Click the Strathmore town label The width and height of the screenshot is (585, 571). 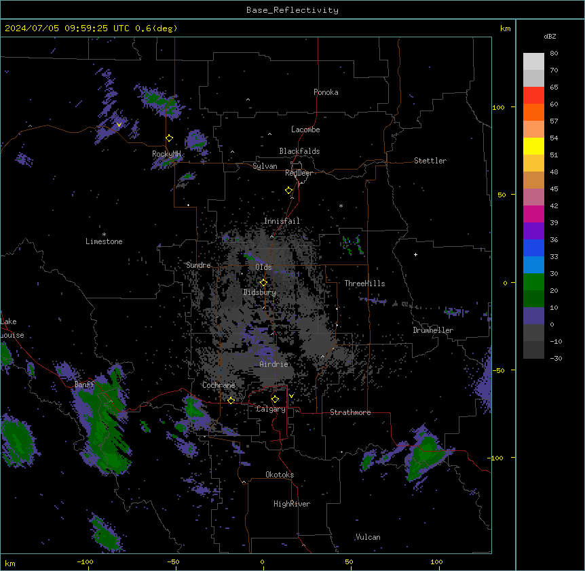pos(350,412)
